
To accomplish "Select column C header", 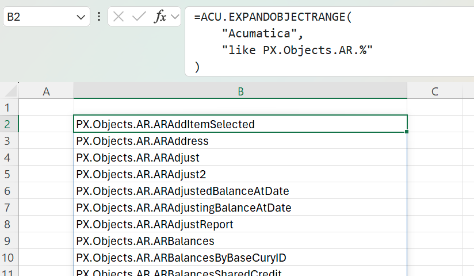I will point(434,91).
